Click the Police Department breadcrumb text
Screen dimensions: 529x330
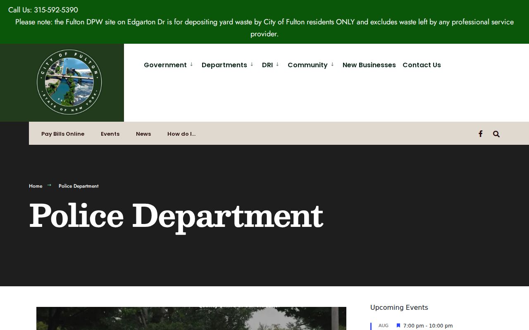click(79, 186)
